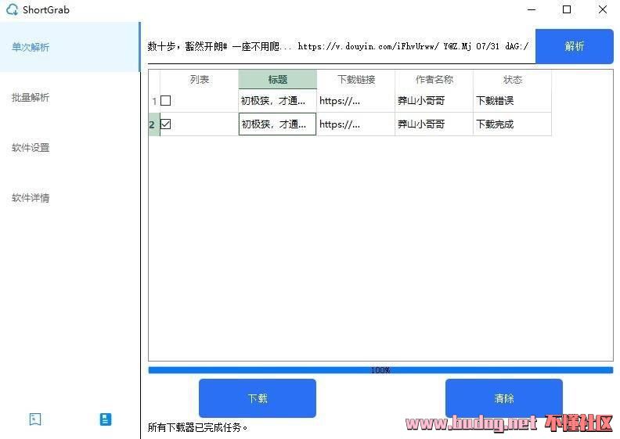Select row 1 title cell
Image resolution: width=620 pixels, height=439 pixels.
(278, 101)
